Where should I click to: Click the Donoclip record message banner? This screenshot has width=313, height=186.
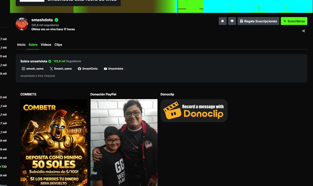tap(194, 111)
